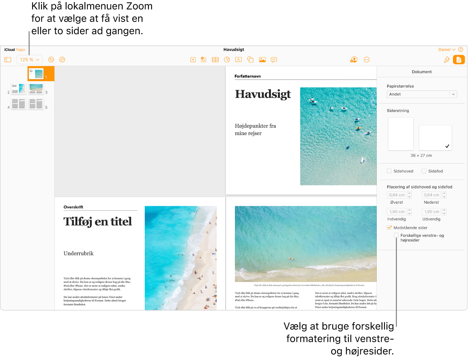The width and height of the screenshot is (468, 361).
Task: Click the Underrubrik text
Action: tap(78, 253)
